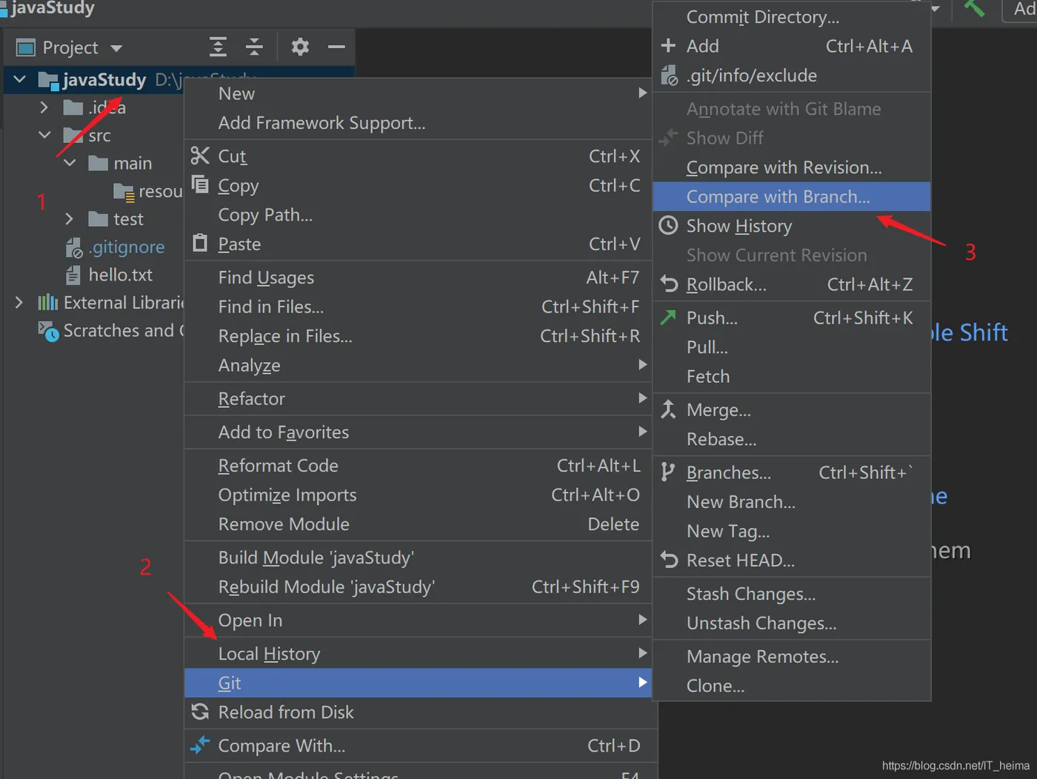
Task: Click Fetch in Git submenu
Action: [791, 376]
